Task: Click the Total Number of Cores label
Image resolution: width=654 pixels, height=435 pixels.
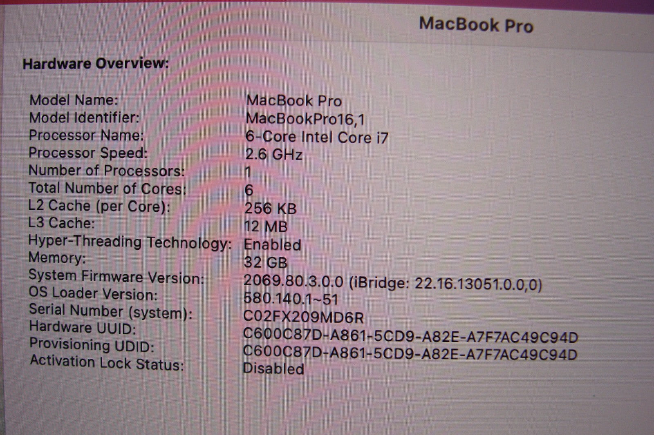Action: (x=107, y=188)
